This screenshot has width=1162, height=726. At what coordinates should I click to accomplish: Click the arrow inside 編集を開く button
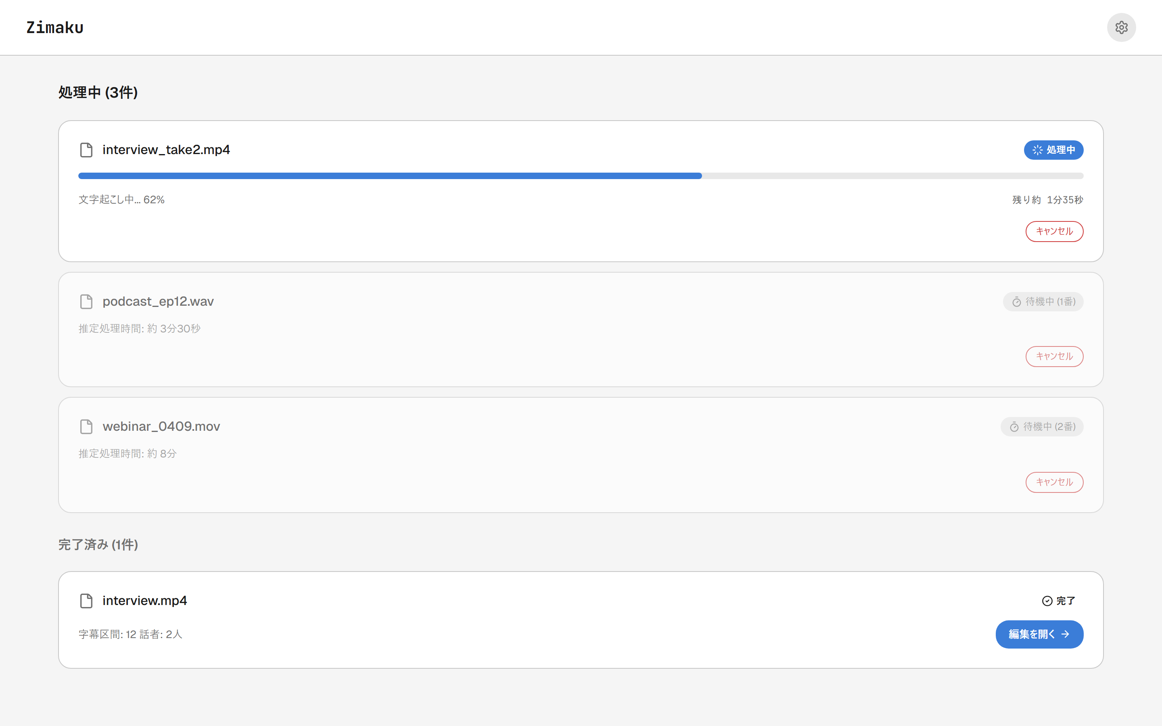coord(1066,634)
